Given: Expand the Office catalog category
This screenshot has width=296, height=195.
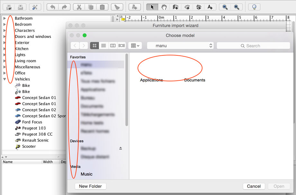Looking at the screenshot, I should [4, 73].
